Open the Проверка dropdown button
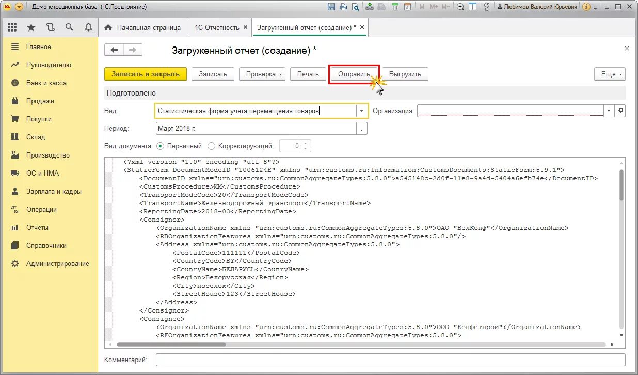This screenshot has width=638, height=375. [262, 74]
